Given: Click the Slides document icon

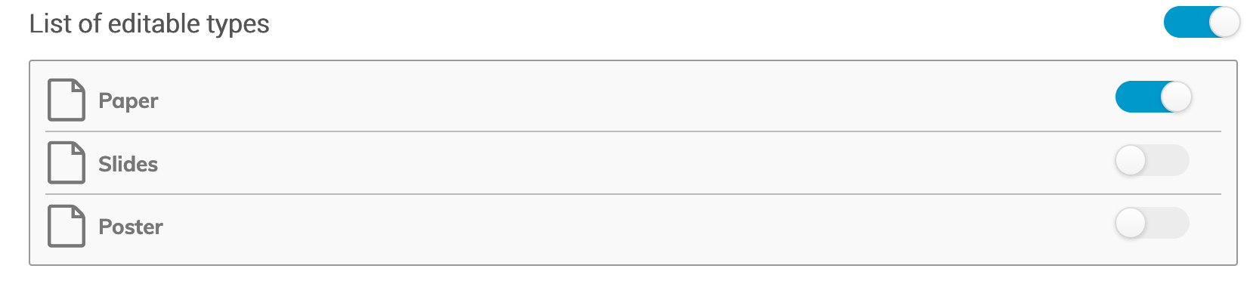Looking at the screenshot, I should point(67,162).
